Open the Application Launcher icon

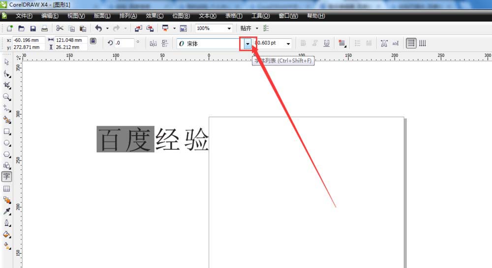pos(165,28)
